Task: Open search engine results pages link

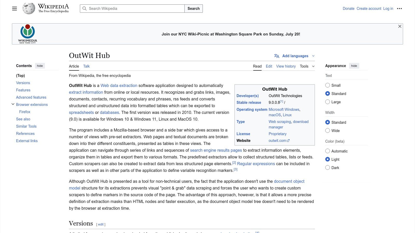Action: click(216, 150)
